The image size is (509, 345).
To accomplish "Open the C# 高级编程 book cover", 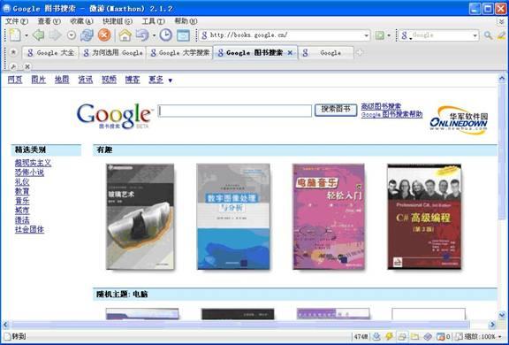I will pyautogui.click(x=424, y=217).
